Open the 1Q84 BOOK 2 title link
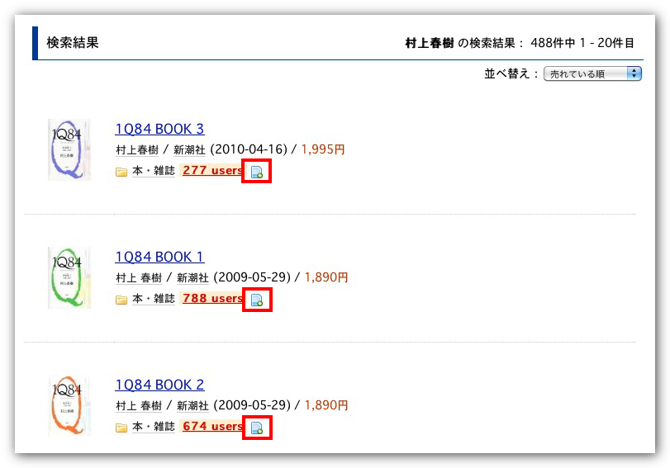 click(x=159, y=385)
